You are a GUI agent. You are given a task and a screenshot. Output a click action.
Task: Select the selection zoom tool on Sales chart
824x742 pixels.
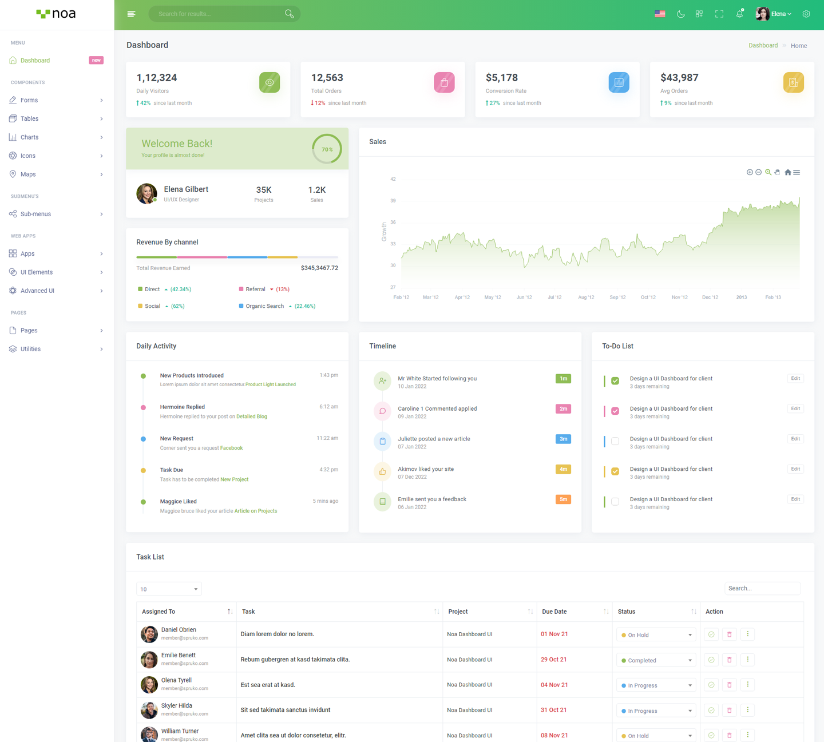pyautogui.click(x=768, y=172)
